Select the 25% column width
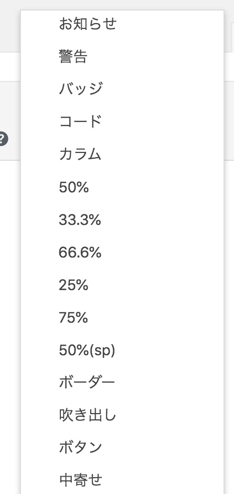Image resolution: width=234 pixels, height=494 pixels. point(122,285)
